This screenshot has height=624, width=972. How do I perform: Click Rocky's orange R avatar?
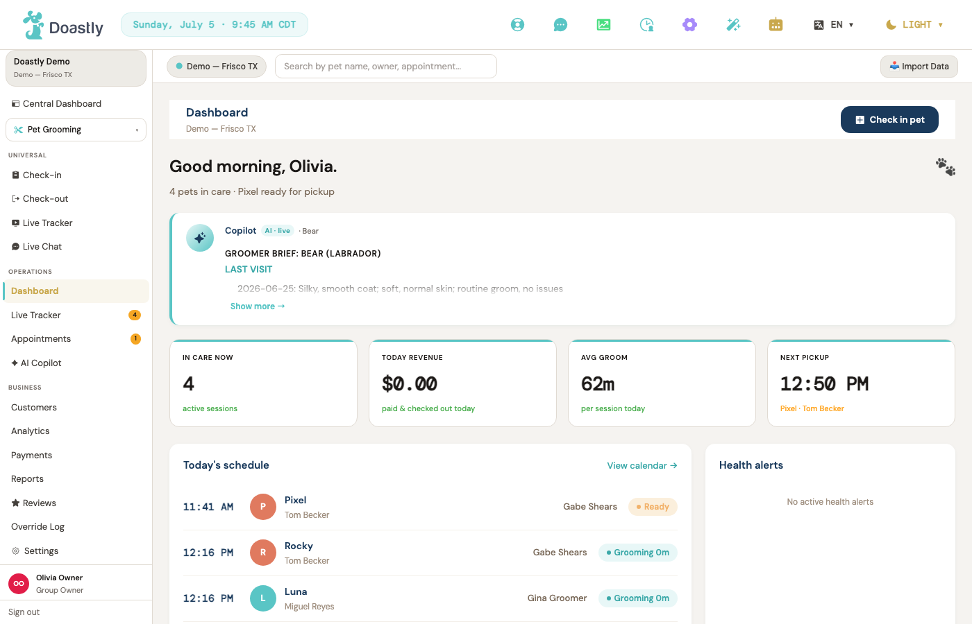263,553
